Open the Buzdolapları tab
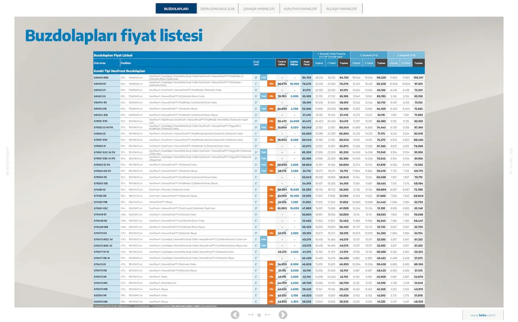 coord(176,9)
